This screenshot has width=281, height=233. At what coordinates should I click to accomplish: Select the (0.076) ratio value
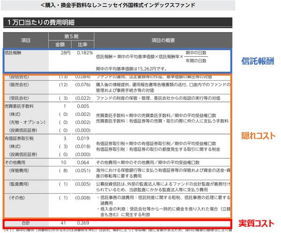[83, 85]
